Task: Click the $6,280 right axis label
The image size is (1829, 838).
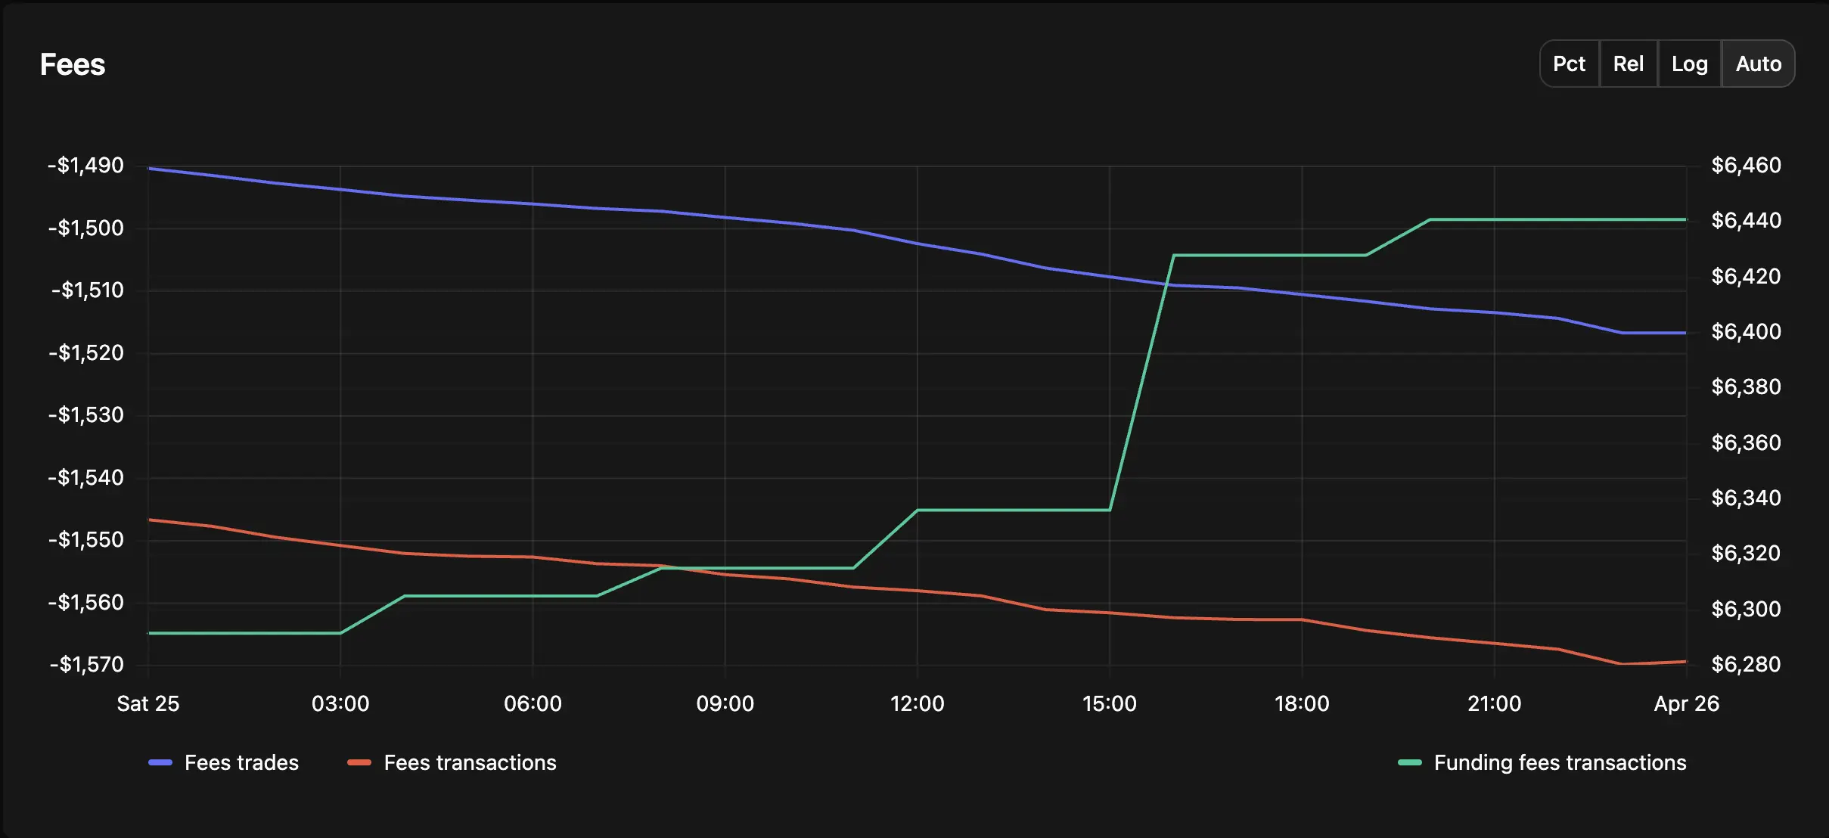Action: click(x=1747, y=664)
